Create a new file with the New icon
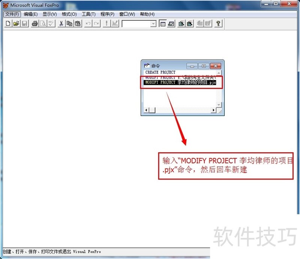This screenshot has width=300, height=259. click(8, 24)
